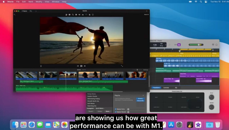The image size is (229, 130).
Task: Adjust the GarageBand master volume slider
Action: pos(196,45)
